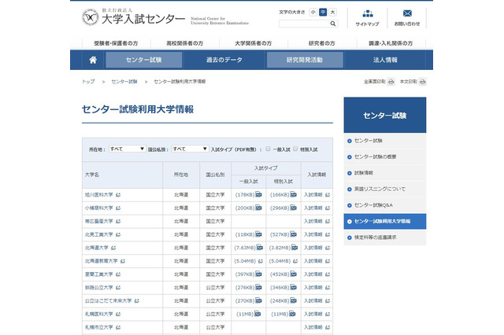This screenshot has width=504, height=335.
Task: Open 北海道大学 特別入試 PDF (3.82MB)
Action: coord(283,248)
